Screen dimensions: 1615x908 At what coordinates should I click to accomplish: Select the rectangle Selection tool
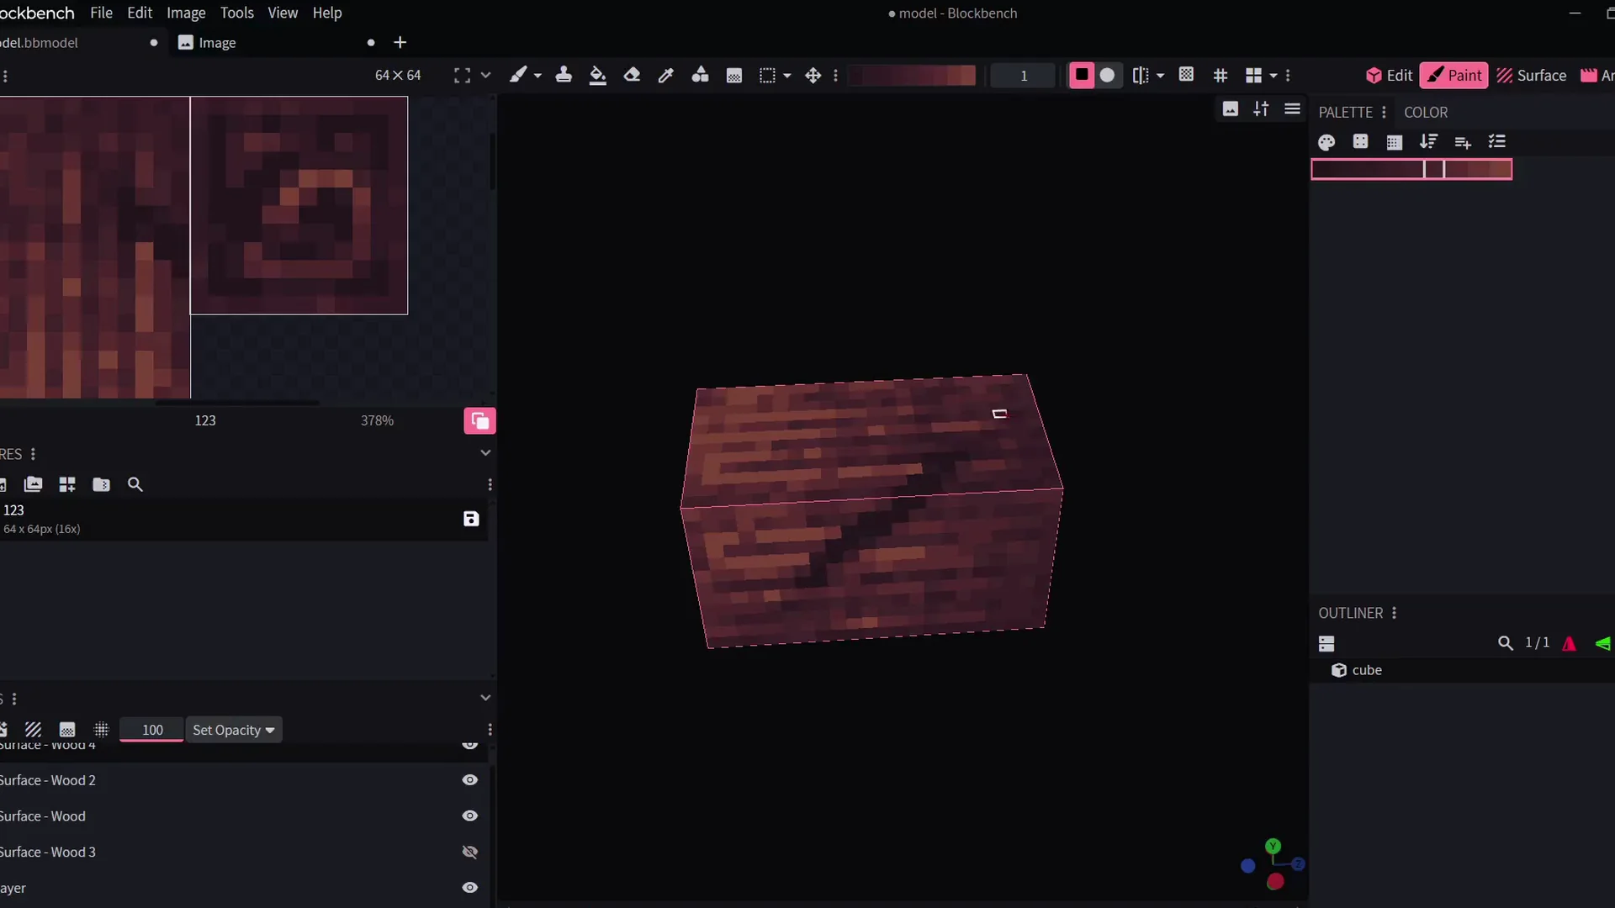767,76
